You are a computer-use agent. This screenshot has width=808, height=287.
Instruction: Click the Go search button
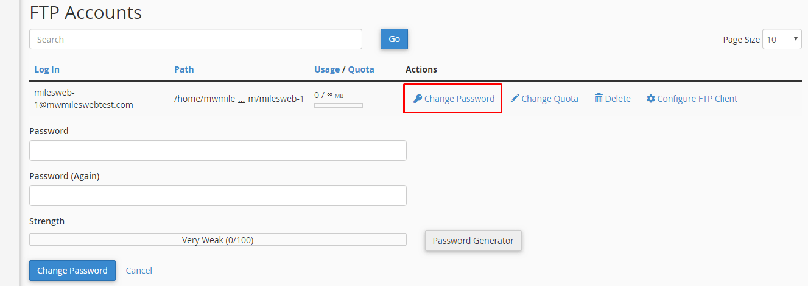pos(394,39)
